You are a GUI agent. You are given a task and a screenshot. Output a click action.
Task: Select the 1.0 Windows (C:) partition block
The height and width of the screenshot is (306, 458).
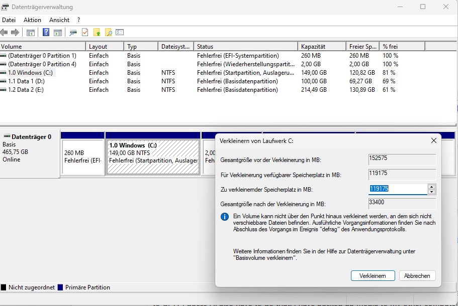151,156
